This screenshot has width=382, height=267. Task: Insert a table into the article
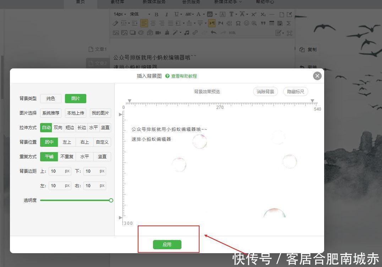coord(271,23)
